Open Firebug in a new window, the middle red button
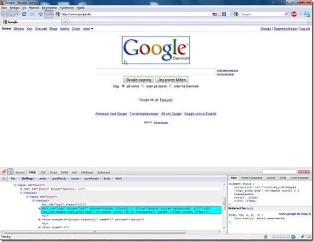314x242 pixels. [304, 172]
